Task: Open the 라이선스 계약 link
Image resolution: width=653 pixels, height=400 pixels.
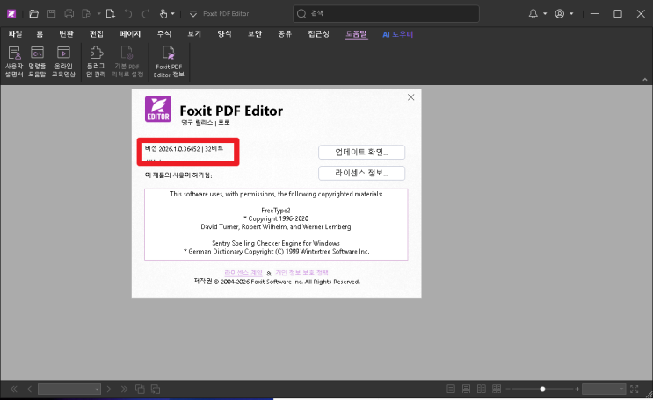Action: click(x=243, y=273)
